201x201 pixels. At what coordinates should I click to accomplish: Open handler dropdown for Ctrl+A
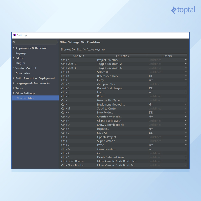(186, 72)
